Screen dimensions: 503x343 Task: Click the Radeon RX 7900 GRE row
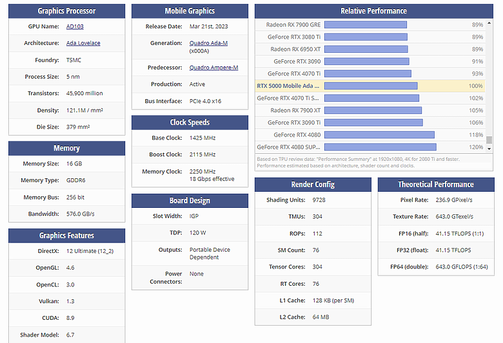(370, 24)
